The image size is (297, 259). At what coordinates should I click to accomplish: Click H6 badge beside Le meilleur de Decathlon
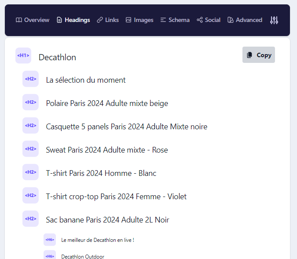[50, 240]
